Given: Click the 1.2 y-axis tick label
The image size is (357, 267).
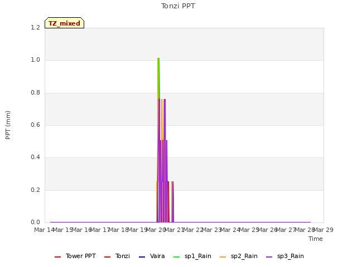Looking at the screenshot, I should 35,27.
